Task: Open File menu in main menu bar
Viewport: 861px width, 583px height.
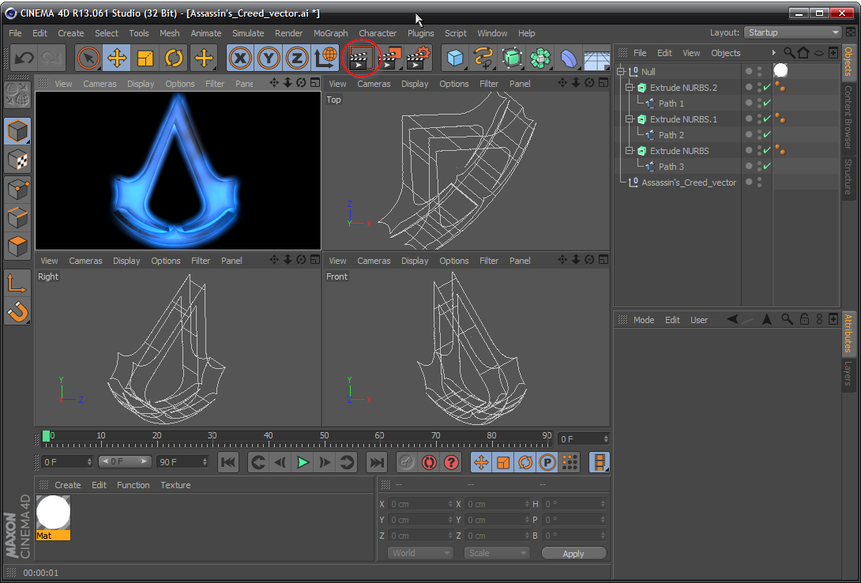Action: (x=15, y=33)
